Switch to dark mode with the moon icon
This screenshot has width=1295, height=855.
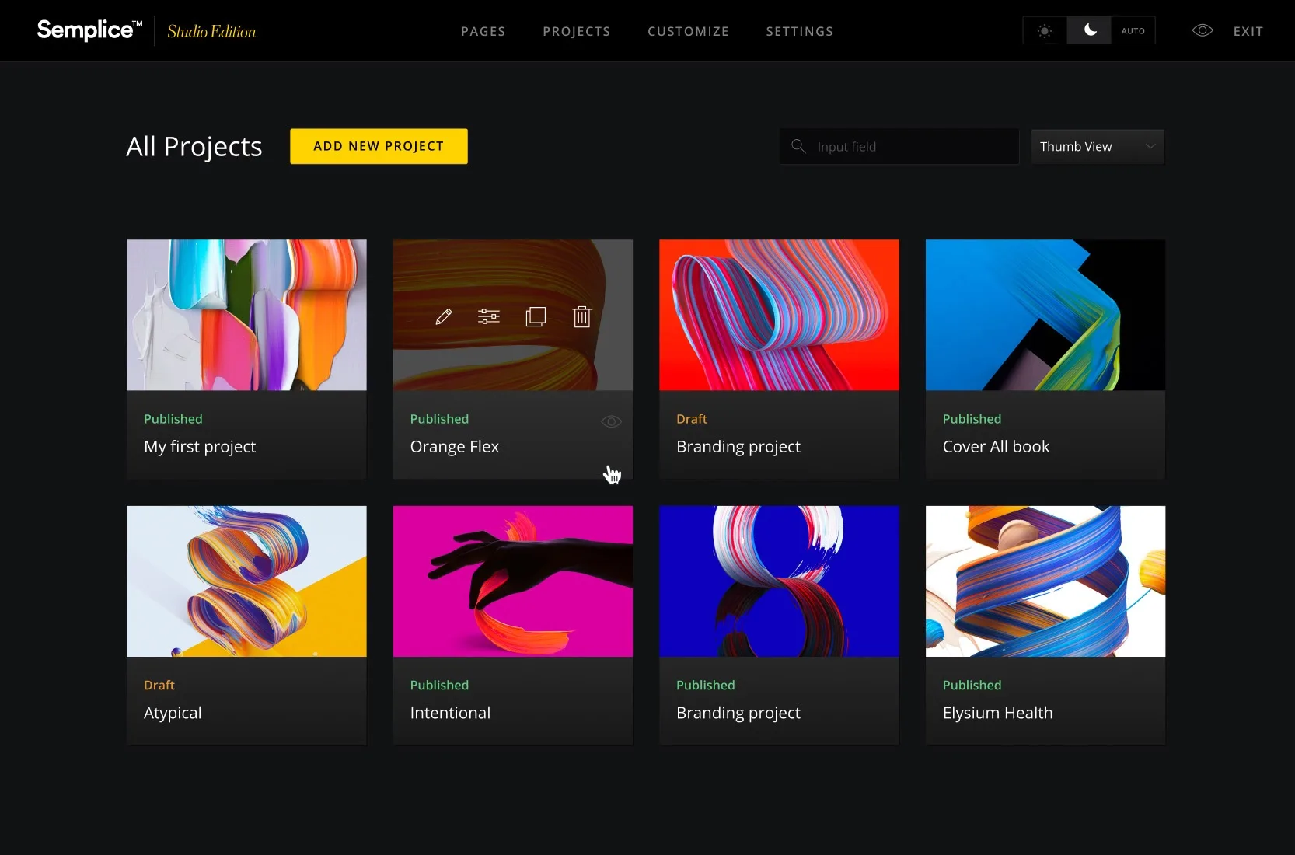point(1090,30)
